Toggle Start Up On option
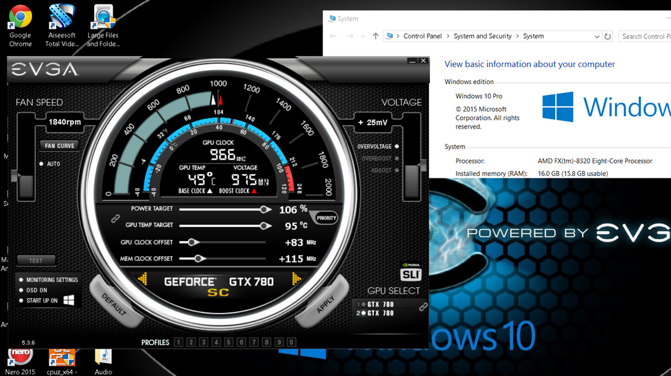Image resolution: width=671 pixels, height=376 pixels. (x=39, y=301)
